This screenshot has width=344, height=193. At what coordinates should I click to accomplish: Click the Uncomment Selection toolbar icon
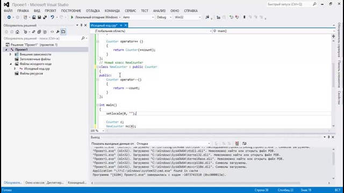coord(237,17)
